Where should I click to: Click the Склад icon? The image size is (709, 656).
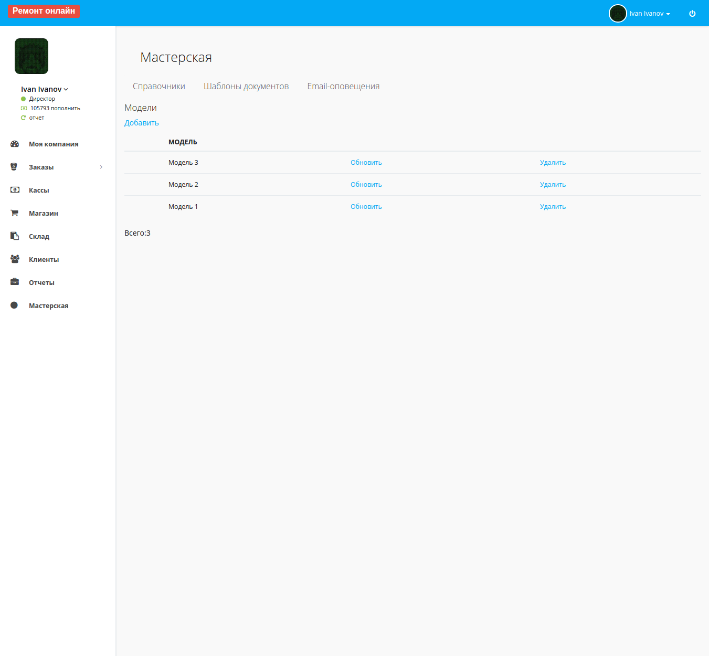15,236
